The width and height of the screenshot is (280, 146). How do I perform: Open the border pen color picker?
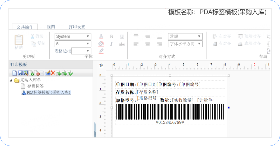click(x=101, y=51)
